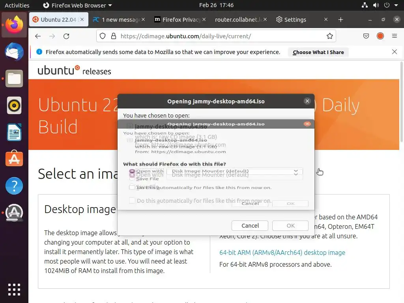This screenshot has width=404, height=303.
Task: Close the Opening jammy-desktop-amd64.iso dialog
Action: click(x=307, y=101)
